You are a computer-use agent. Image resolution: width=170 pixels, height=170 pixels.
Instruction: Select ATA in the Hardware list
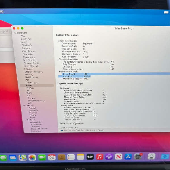[23, 36]
